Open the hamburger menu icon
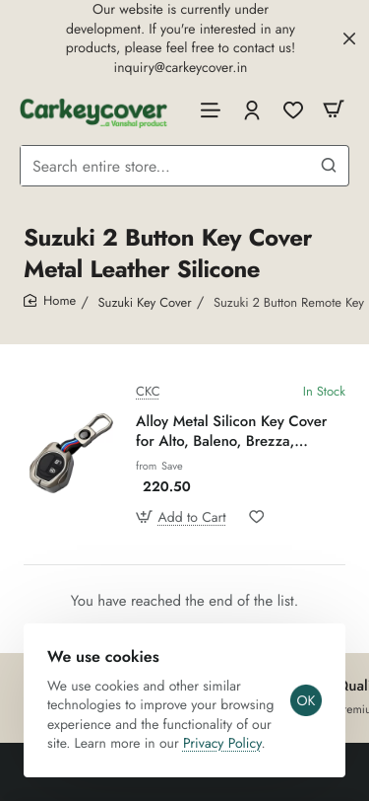This screenshot has height=801, width=369. point(210,110)
